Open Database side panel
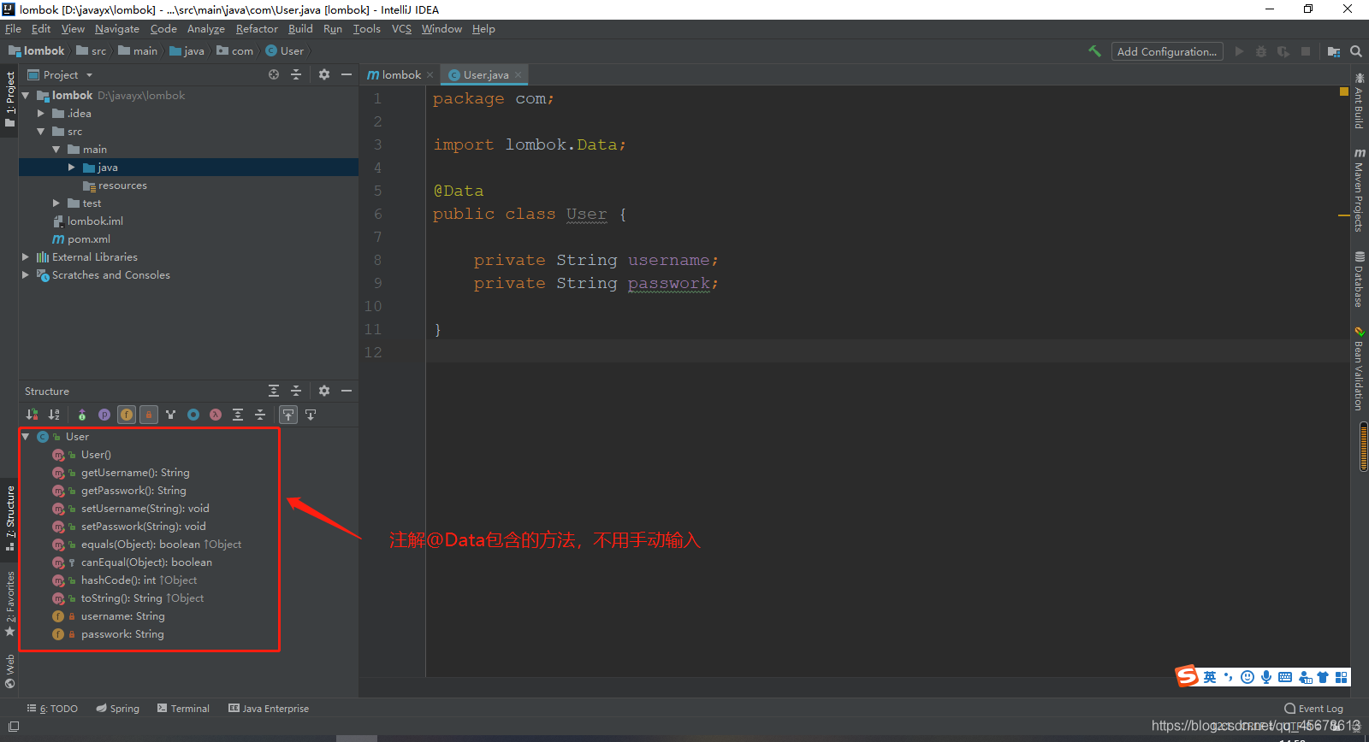1369x742 pixels. pyautogui.click(x=1359, y=279)
